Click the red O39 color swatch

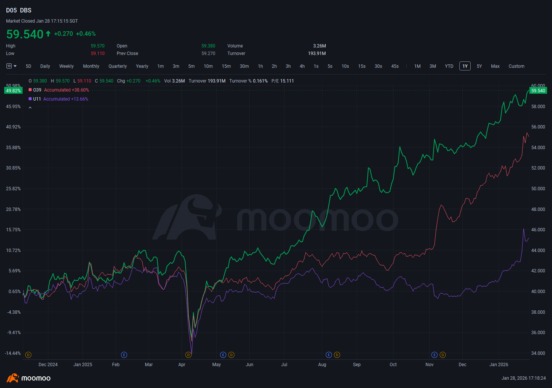tap(30, 90)
